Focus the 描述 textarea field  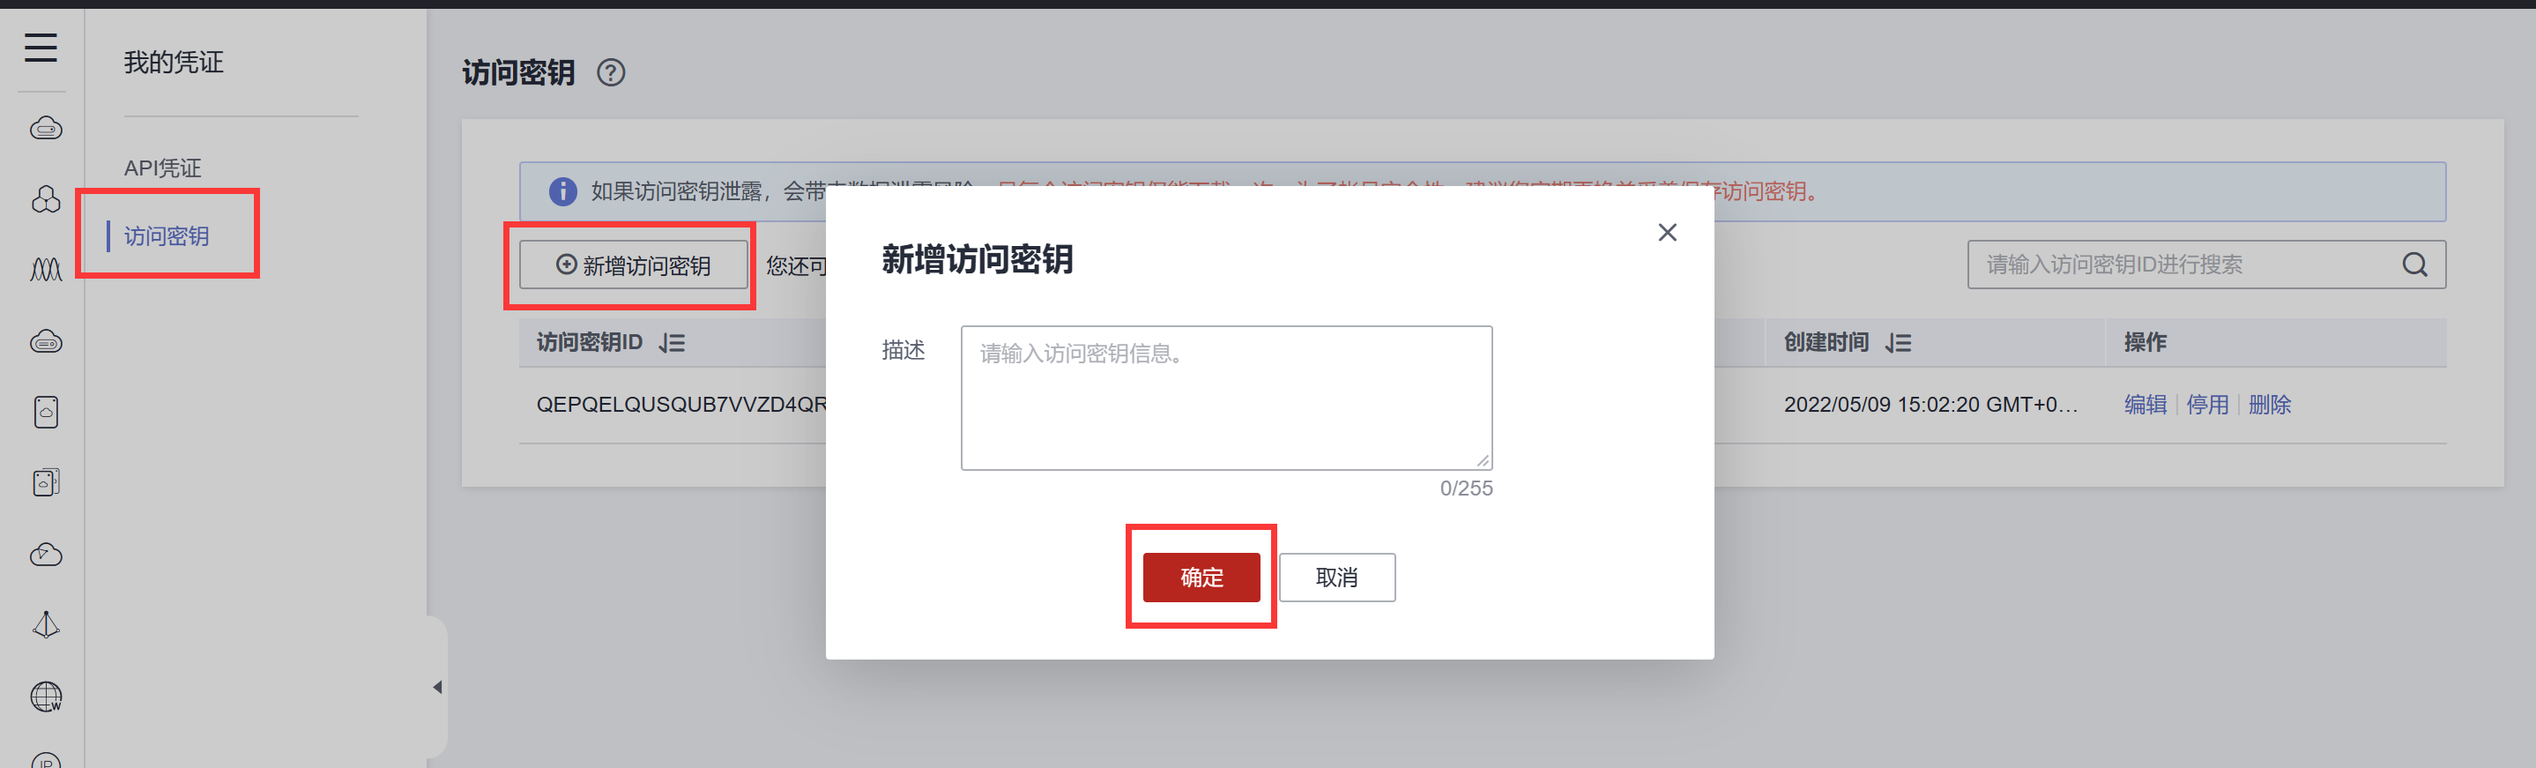click(x=1227, y=398)
